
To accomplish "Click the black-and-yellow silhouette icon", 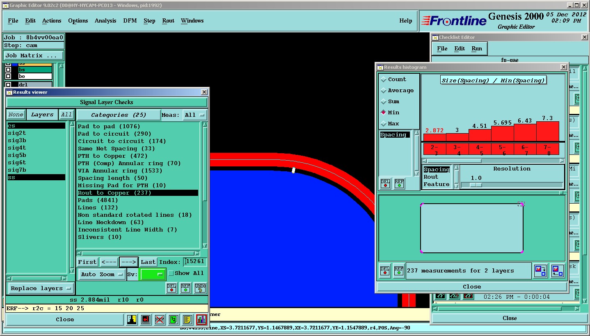I will 132,320.
